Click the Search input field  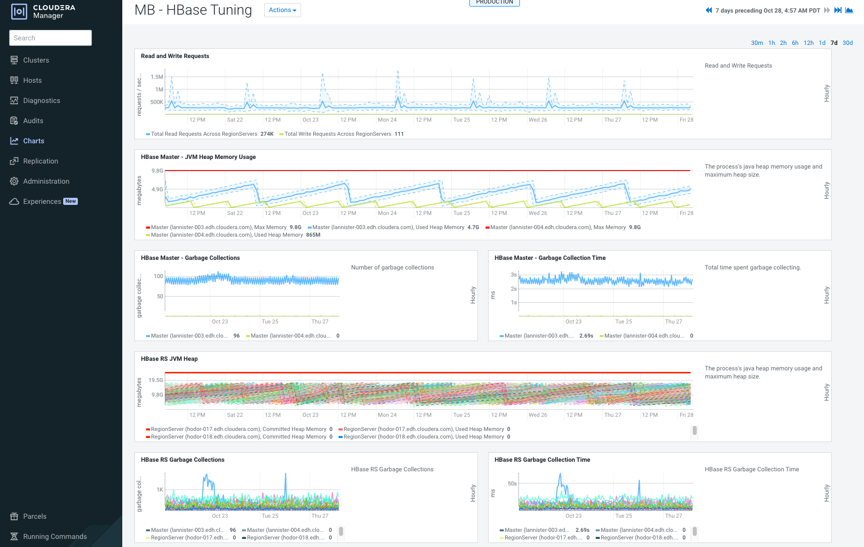point(51,38)
